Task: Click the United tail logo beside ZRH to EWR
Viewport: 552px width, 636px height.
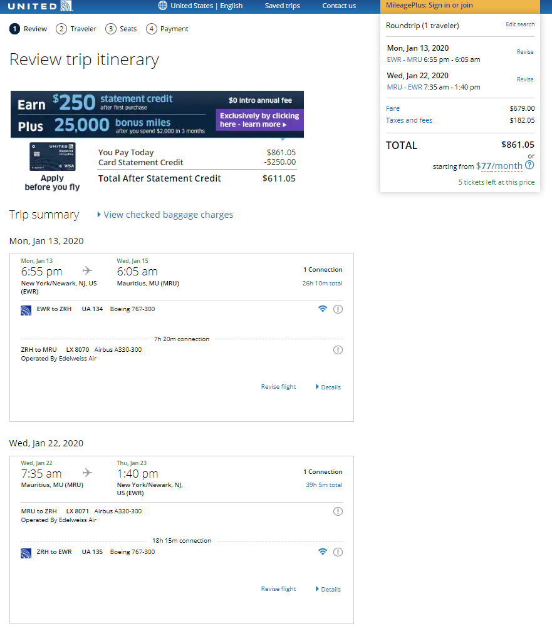Action: coord(26,553)
